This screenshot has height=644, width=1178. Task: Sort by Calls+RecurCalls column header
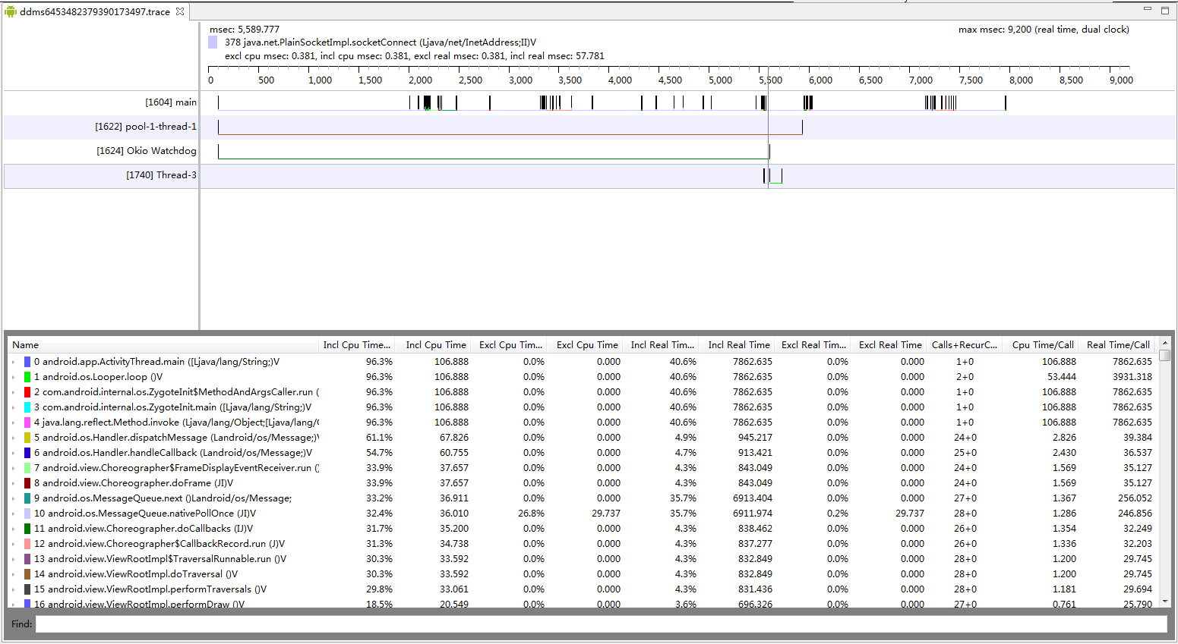[965, 345]
